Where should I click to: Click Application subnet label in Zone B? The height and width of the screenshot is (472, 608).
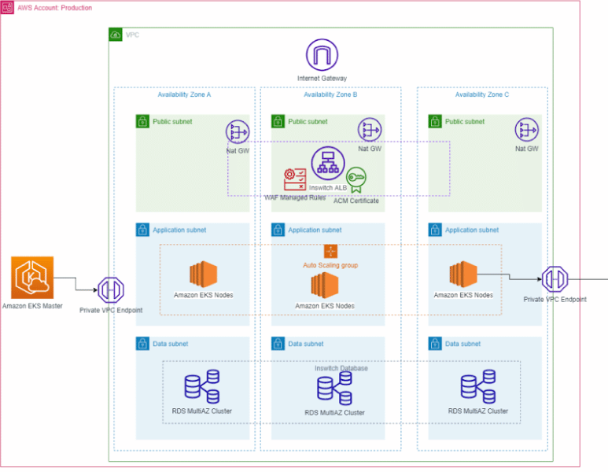(315, 230)
